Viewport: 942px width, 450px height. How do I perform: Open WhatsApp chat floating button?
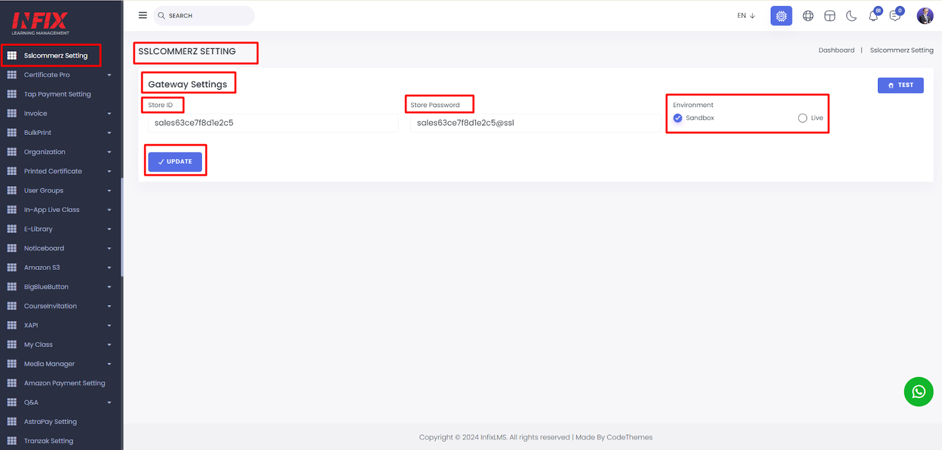918,392
